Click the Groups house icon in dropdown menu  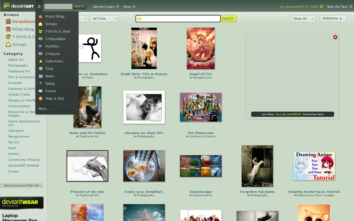tap(41, 24)
